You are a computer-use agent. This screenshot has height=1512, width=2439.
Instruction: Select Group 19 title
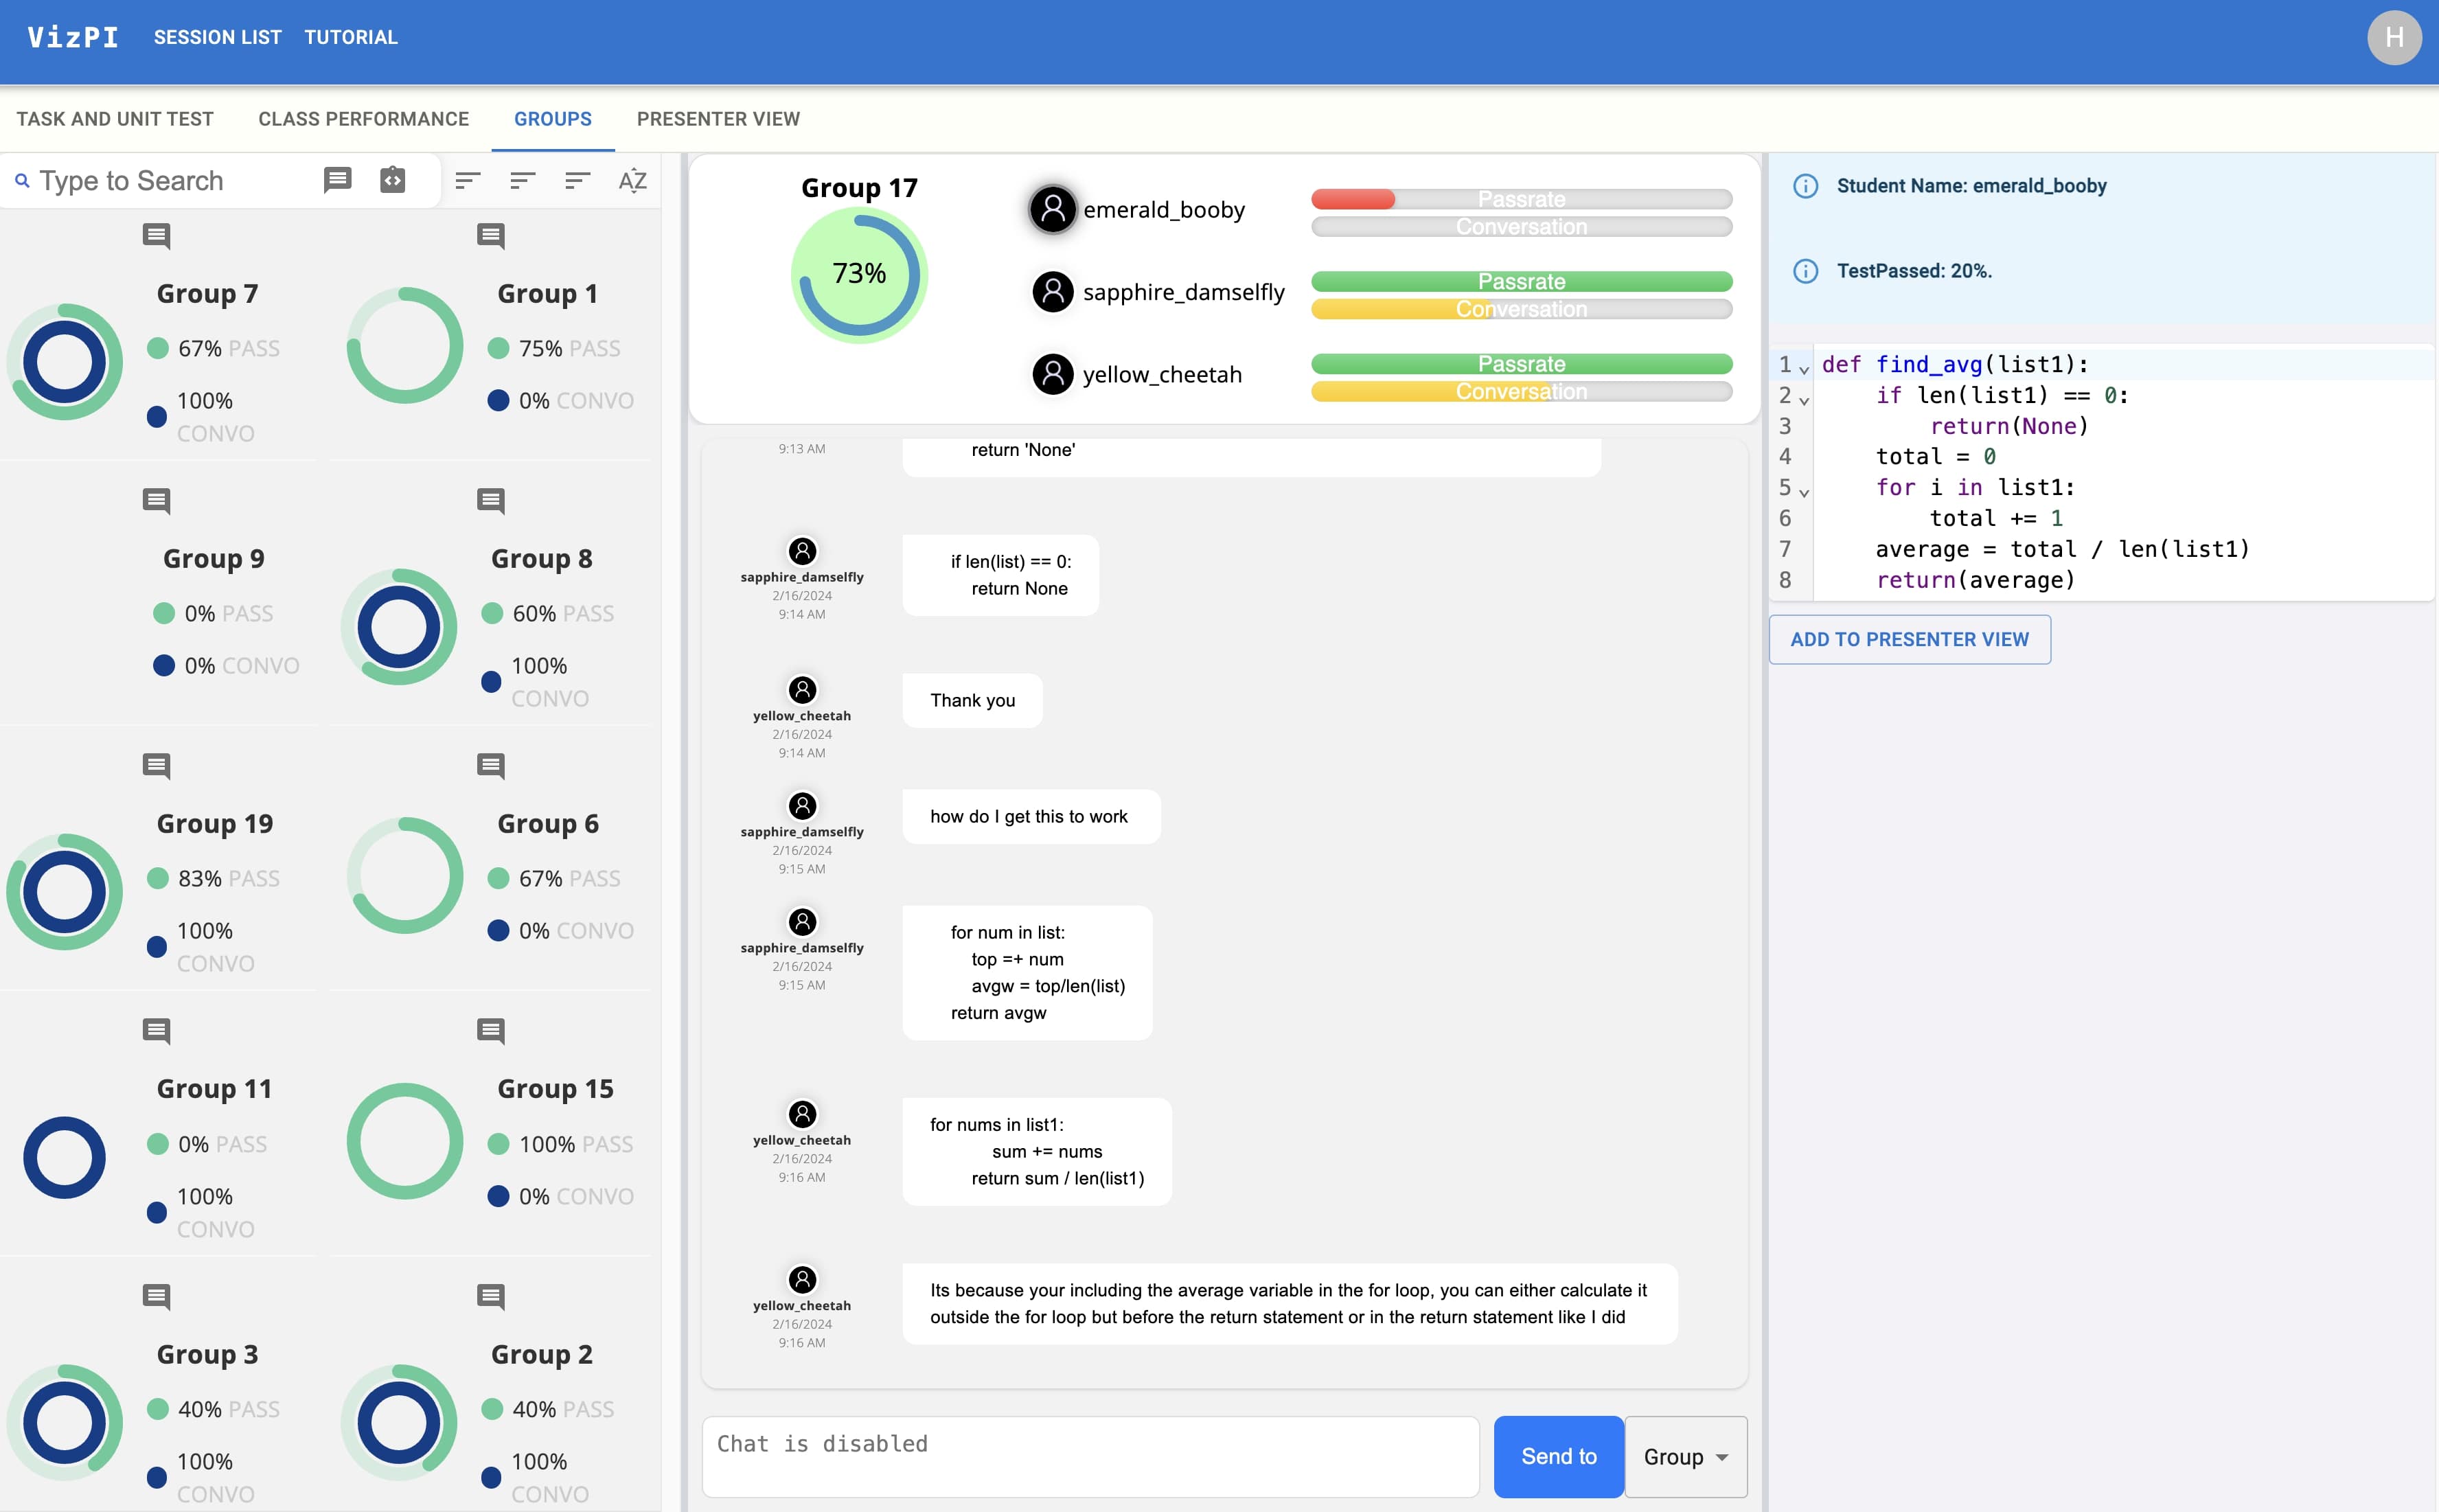215,824
